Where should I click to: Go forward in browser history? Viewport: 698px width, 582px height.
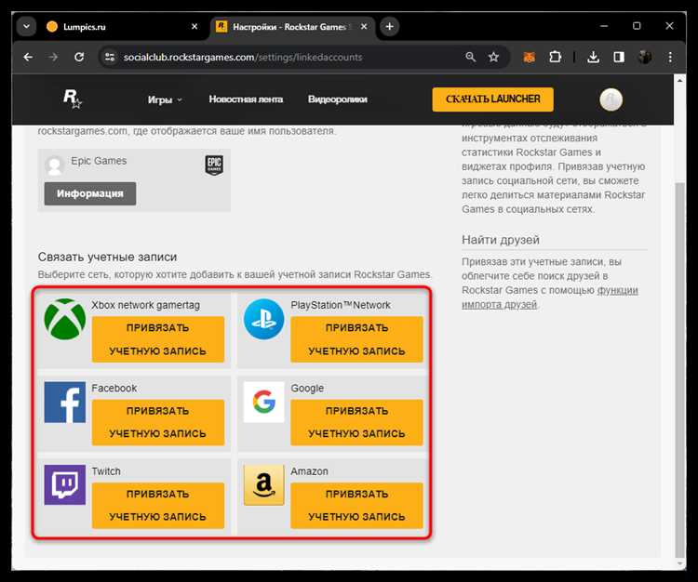point(53,57)
